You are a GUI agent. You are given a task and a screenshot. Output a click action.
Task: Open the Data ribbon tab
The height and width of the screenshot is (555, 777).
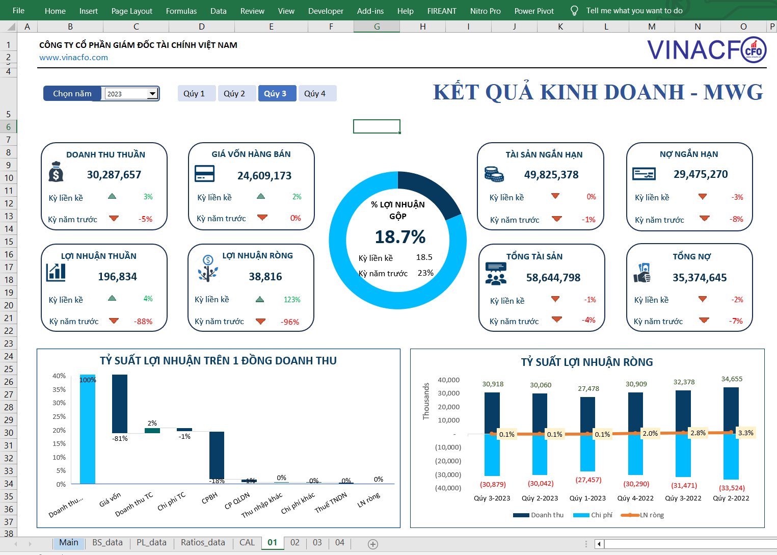click(x=219, y=11)
